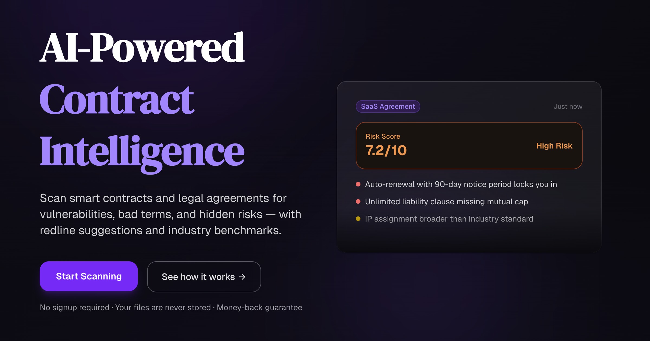Screen dimensions: 650x341
Task: Click the purple Contract headline word
Action: coord(117,99)
